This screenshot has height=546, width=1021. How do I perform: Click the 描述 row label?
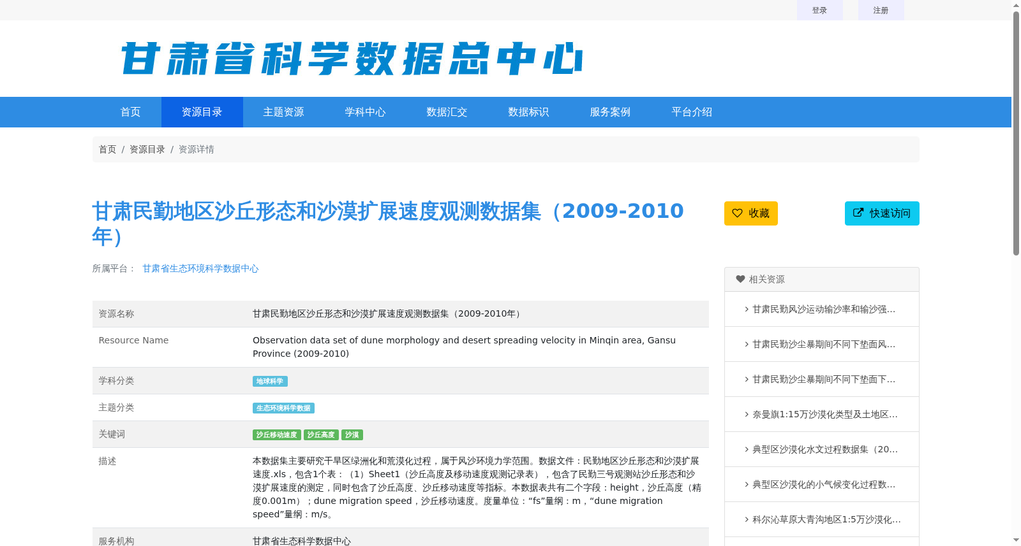coord(108,461)
